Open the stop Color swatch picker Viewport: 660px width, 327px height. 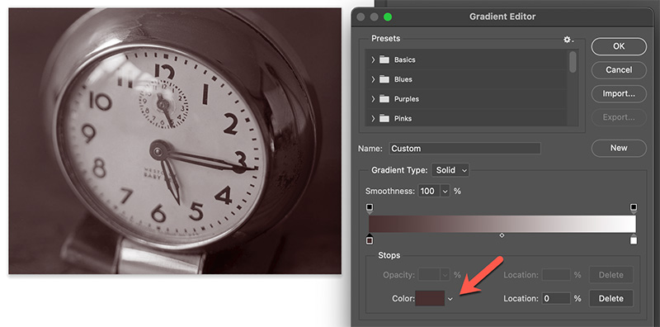click(x=430, y=298)
